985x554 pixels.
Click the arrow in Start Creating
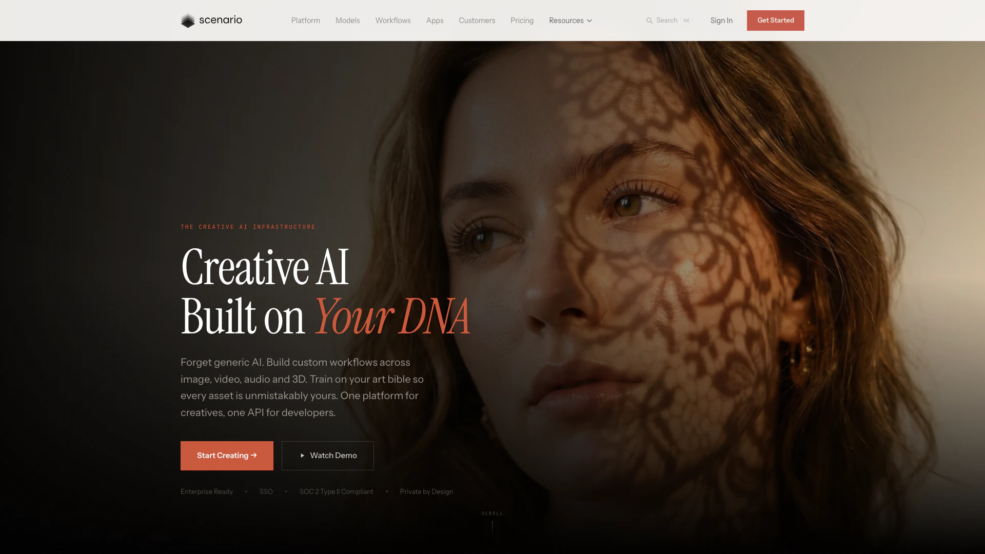[x=254, y=456]
